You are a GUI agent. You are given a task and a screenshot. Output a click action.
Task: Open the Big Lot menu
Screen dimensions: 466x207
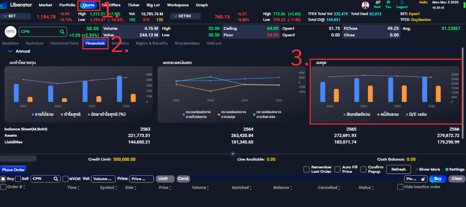pyautogui.click(x=153, y=5)
